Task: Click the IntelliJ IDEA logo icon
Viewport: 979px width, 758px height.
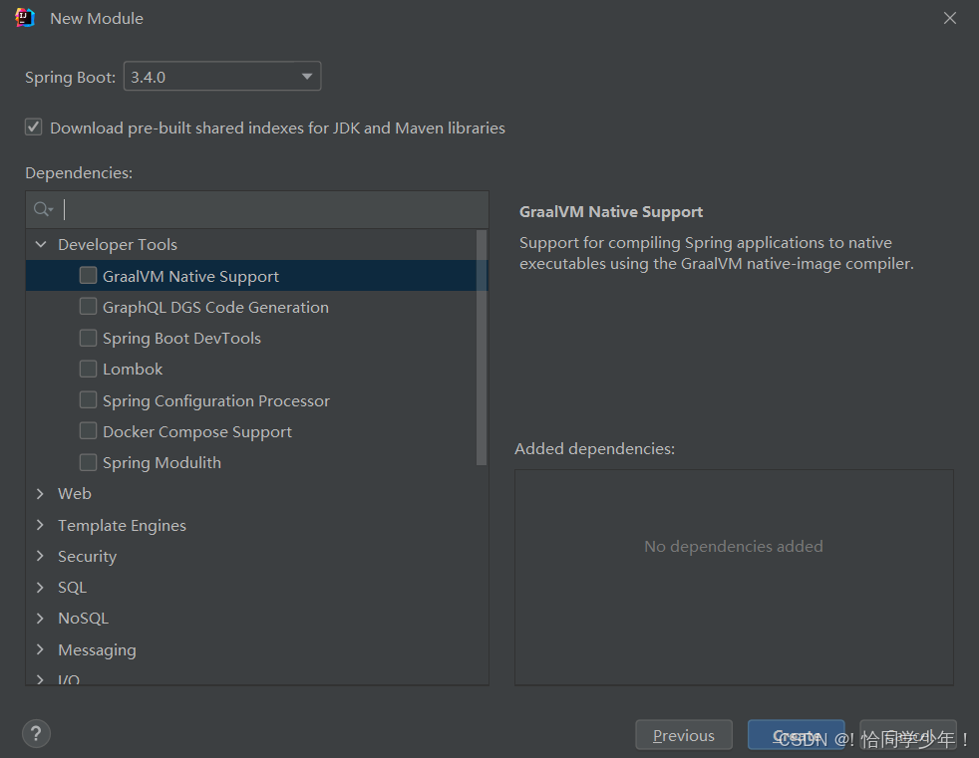Action: [x=25, y=18]
